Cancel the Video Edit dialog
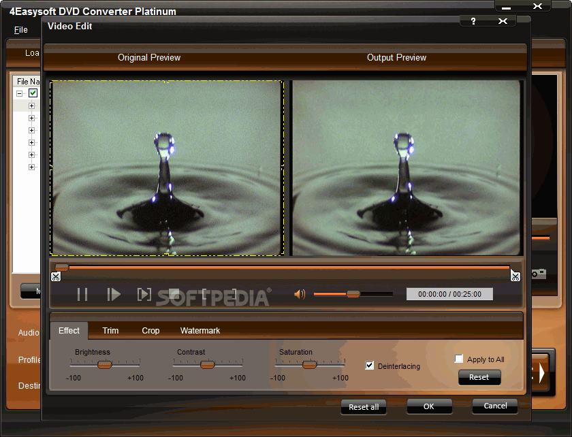Image resolution: width=572 pixels, height=437 pixels. coord(495,406)
